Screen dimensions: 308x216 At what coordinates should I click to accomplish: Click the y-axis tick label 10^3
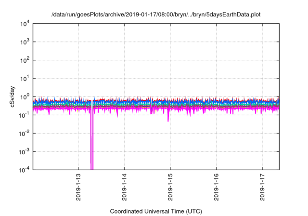point(25,42)
